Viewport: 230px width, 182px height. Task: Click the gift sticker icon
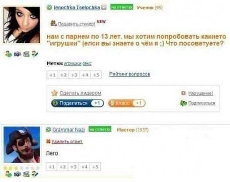(x=54, y=23)
